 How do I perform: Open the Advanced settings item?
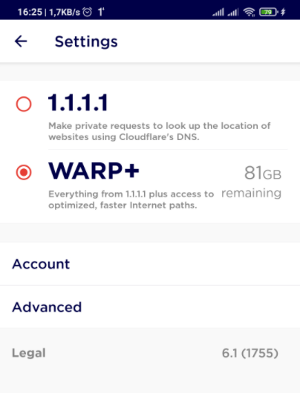pyautogui.click(x=150, y=306)
